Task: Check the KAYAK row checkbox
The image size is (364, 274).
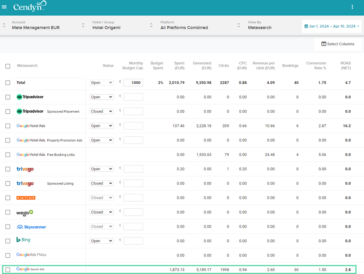Action: 8,198
